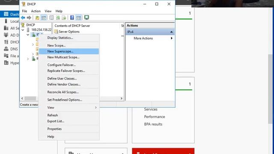The image size is (274, 154).
Task: Go back using the blue Back arrow
Action: tap(23, 18)
